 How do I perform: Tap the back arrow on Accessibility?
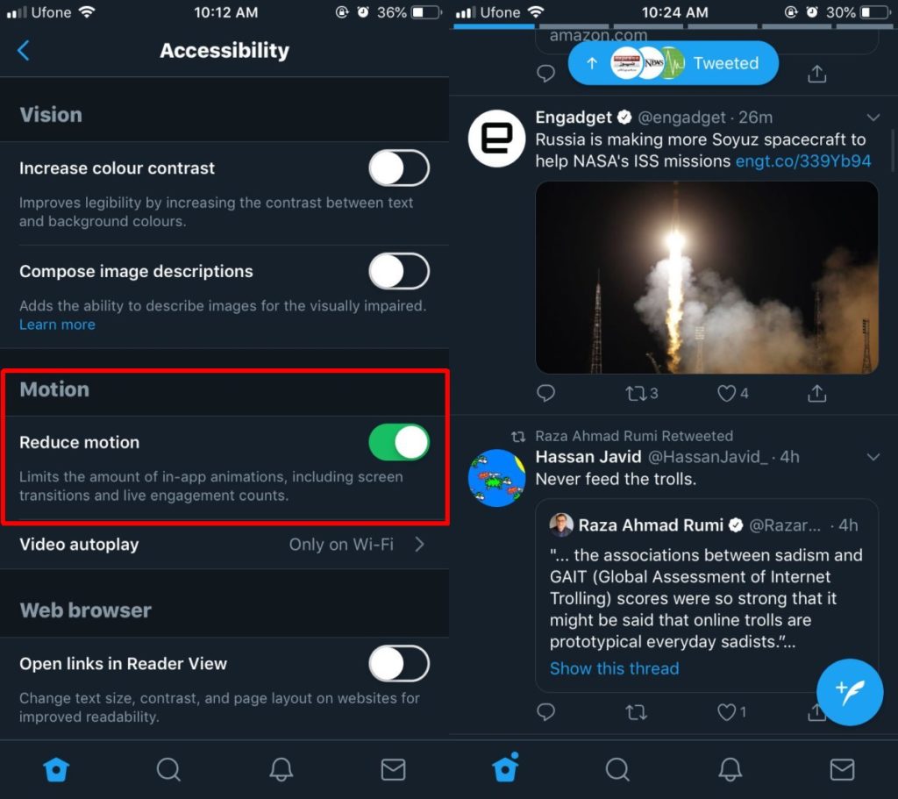click(x=24, y=50)
